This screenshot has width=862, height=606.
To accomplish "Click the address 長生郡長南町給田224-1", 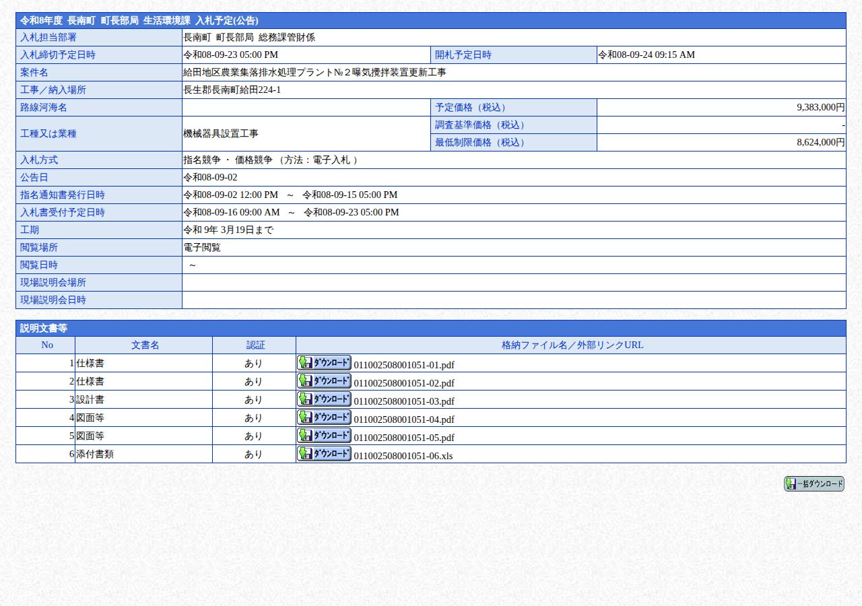I will tap(232, 90).
